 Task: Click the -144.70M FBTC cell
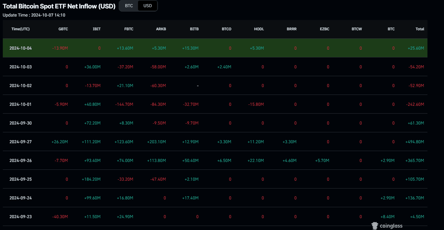click(x=124, y=104)
